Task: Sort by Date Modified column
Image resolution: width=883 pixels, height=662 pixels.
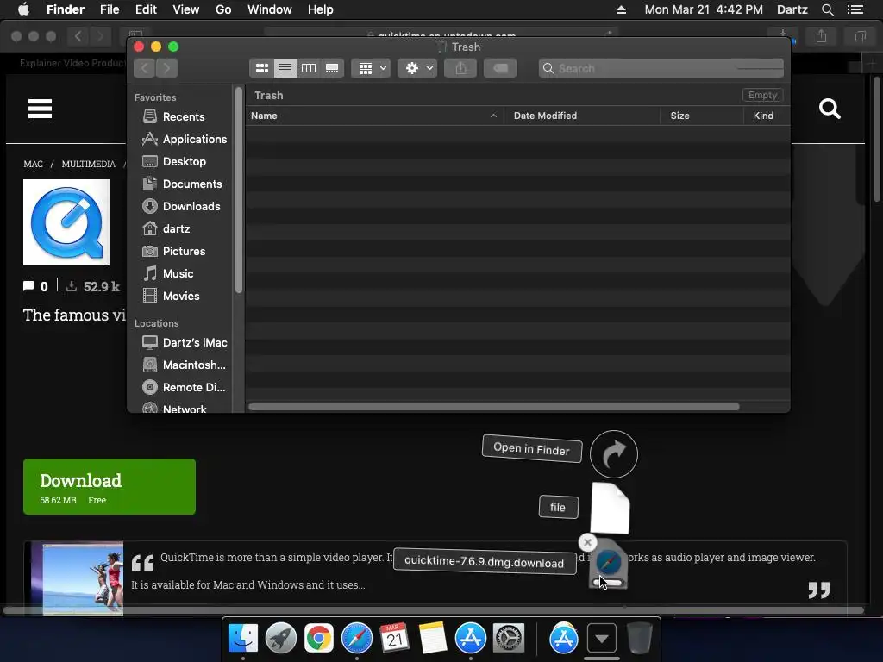Action: tap(582, 116)
